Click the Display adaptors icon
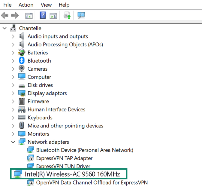Viewport: 202px width, 187px height. (x=22, y=93)
